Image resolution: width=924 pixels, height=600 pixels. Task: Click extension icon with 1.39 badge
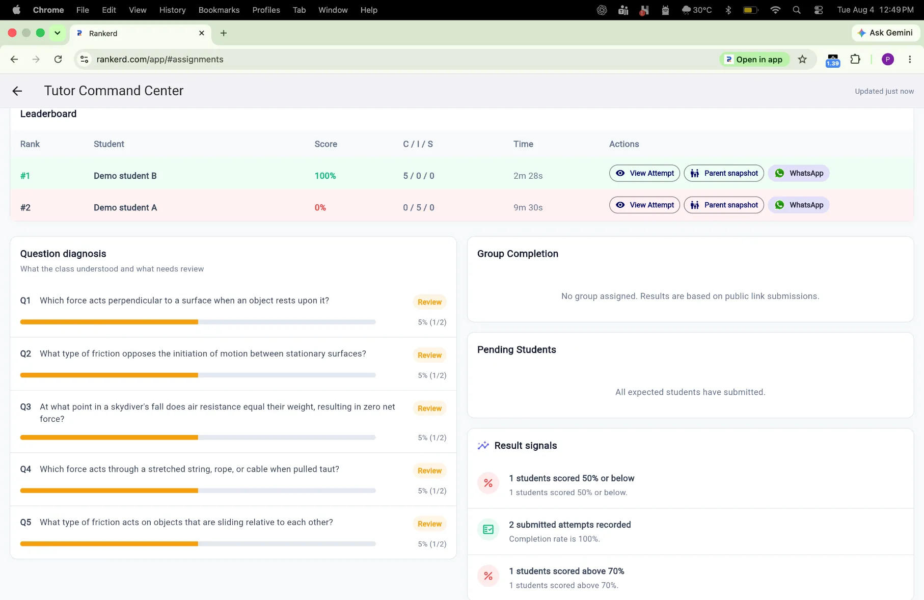833,60
